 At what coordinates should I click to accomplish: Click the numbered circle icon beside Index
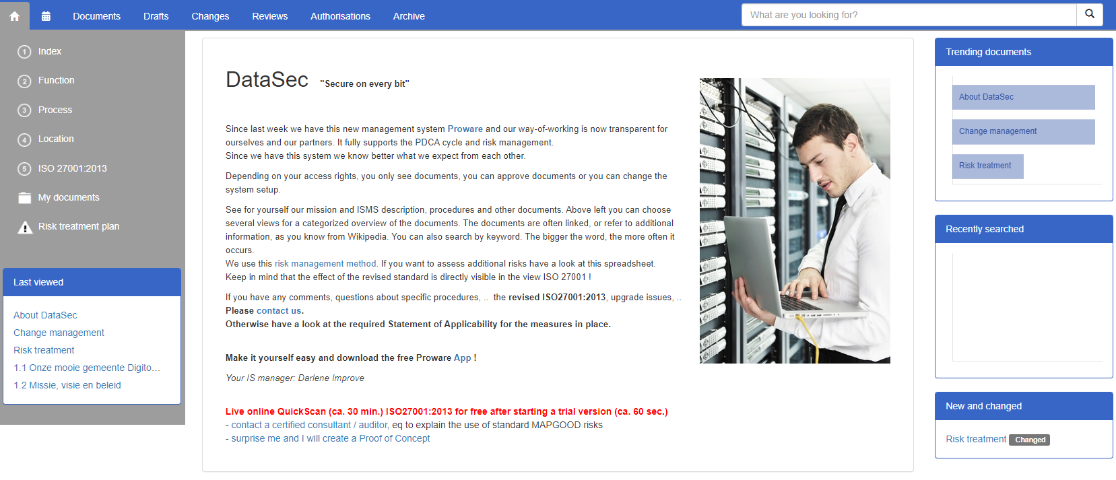[24, 52]
